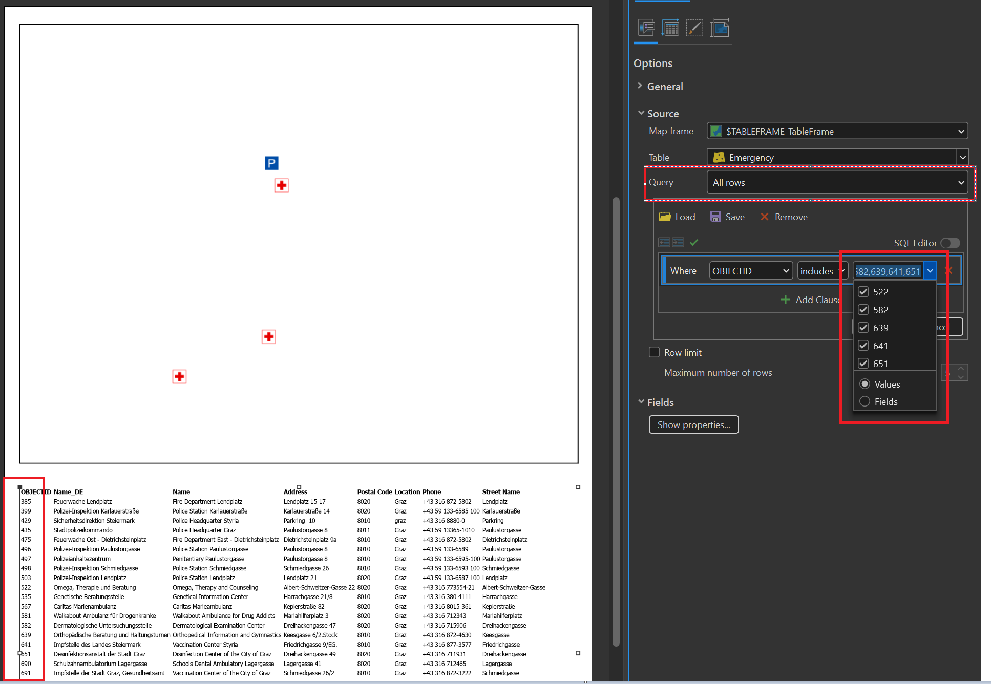Screen dimensions: 991x684
Task: Click phone cell '+43 316 712465'
Action: (444, 664)
